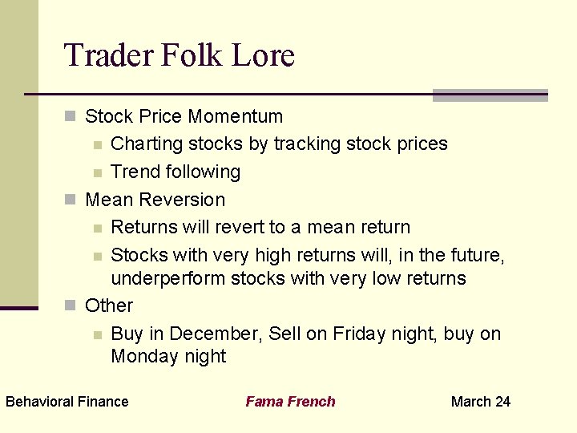This screenshot has height=433, width=577.
Task: Click the Returns will revert to a mean return line
Action: coord(260,227)
